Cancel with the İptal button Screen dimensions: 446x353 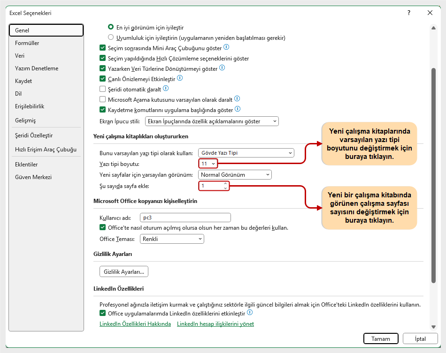pos(420,338)
